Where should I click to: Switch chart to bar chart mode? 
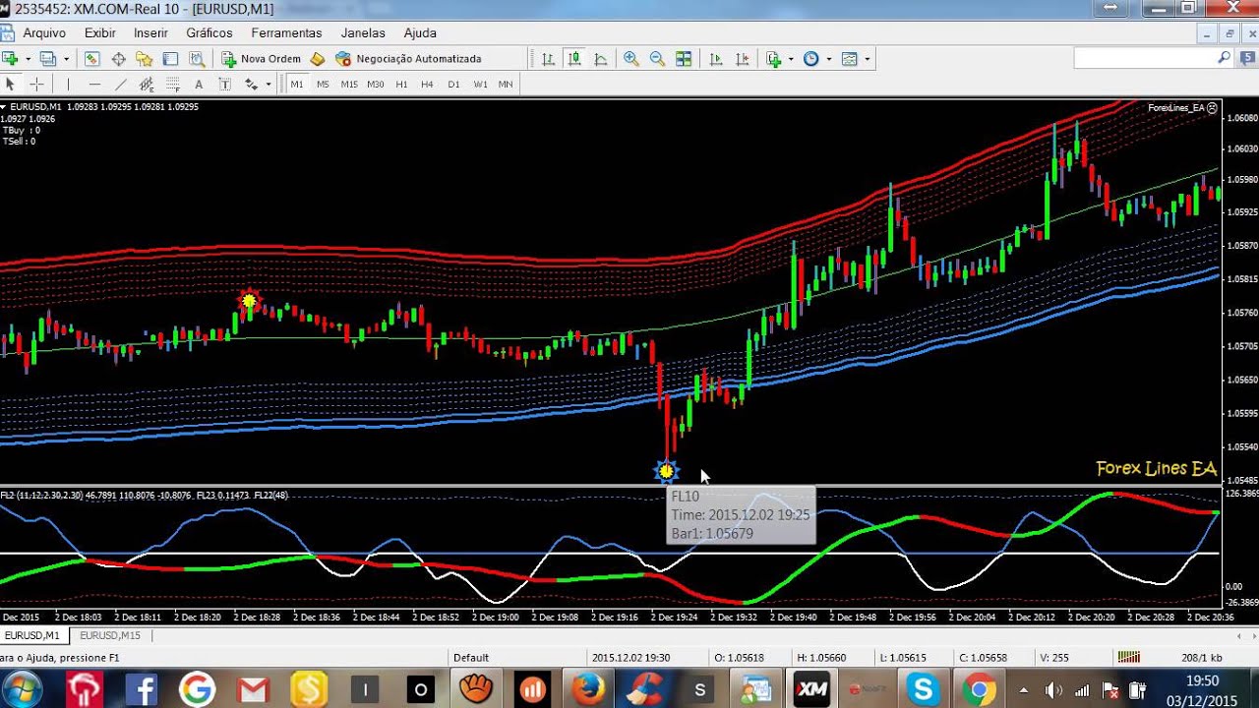[548, 59]
